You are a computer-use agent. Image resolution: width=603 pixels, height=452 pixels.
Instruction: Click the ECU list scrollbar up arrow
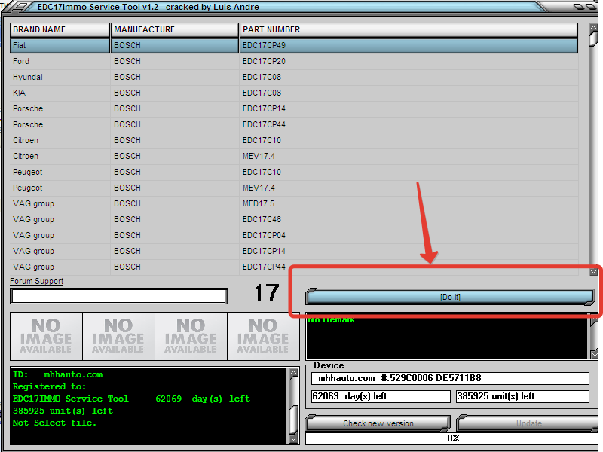[x=593, y=27]
